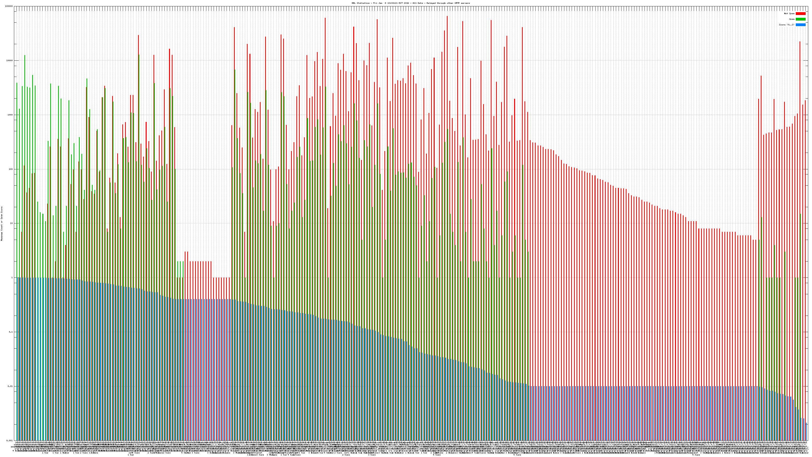The height and width of the screenshot is (457, 812).
Task: Click the red Not Spam legend swatch
Action: [800, 13]
